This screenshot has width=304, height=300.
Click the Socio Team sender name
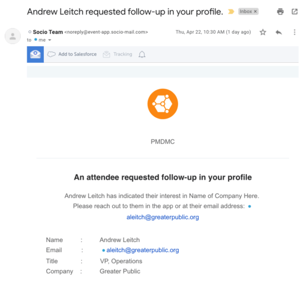click(48, 32)
